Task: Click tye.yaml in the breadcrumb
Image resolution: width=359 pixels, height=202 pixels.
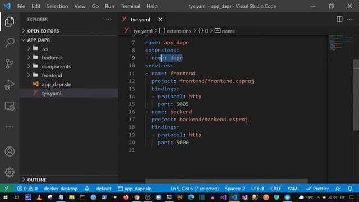Action: click(142, 31)
